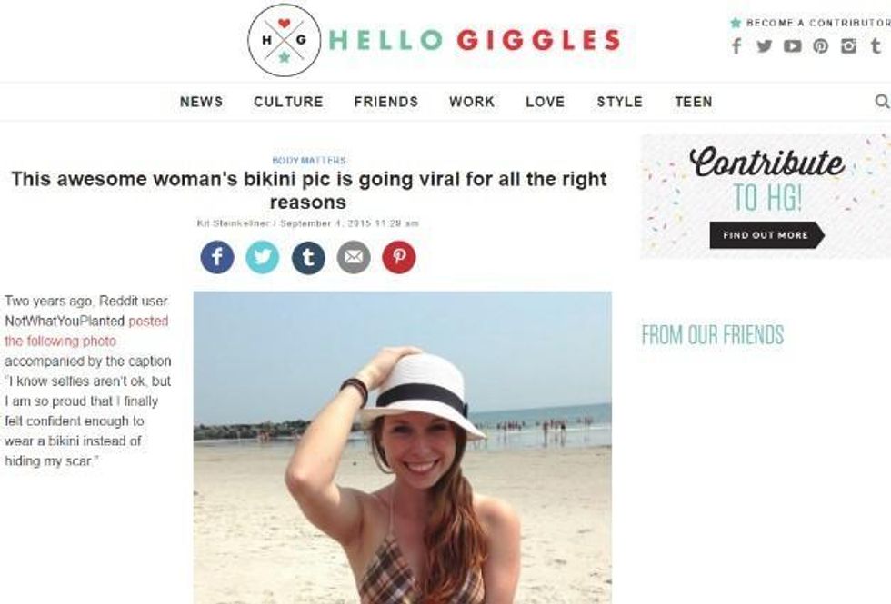Open the header Pinterest icon
891x604 pixels.
point(820,46)
